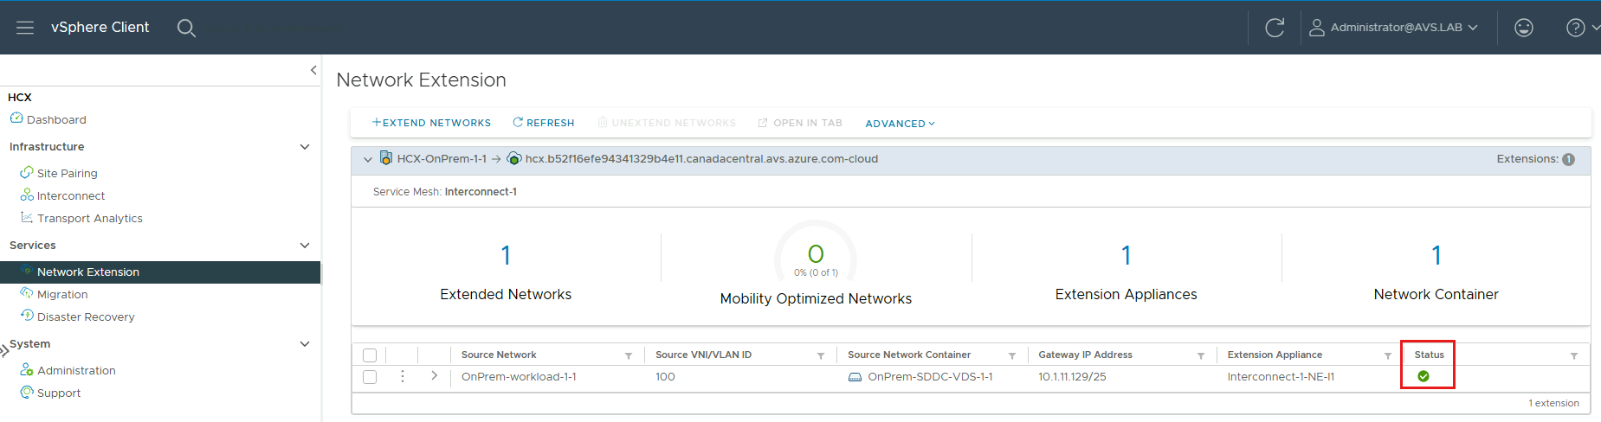Click the Extended Networks count 1

[x=506, y=255]
